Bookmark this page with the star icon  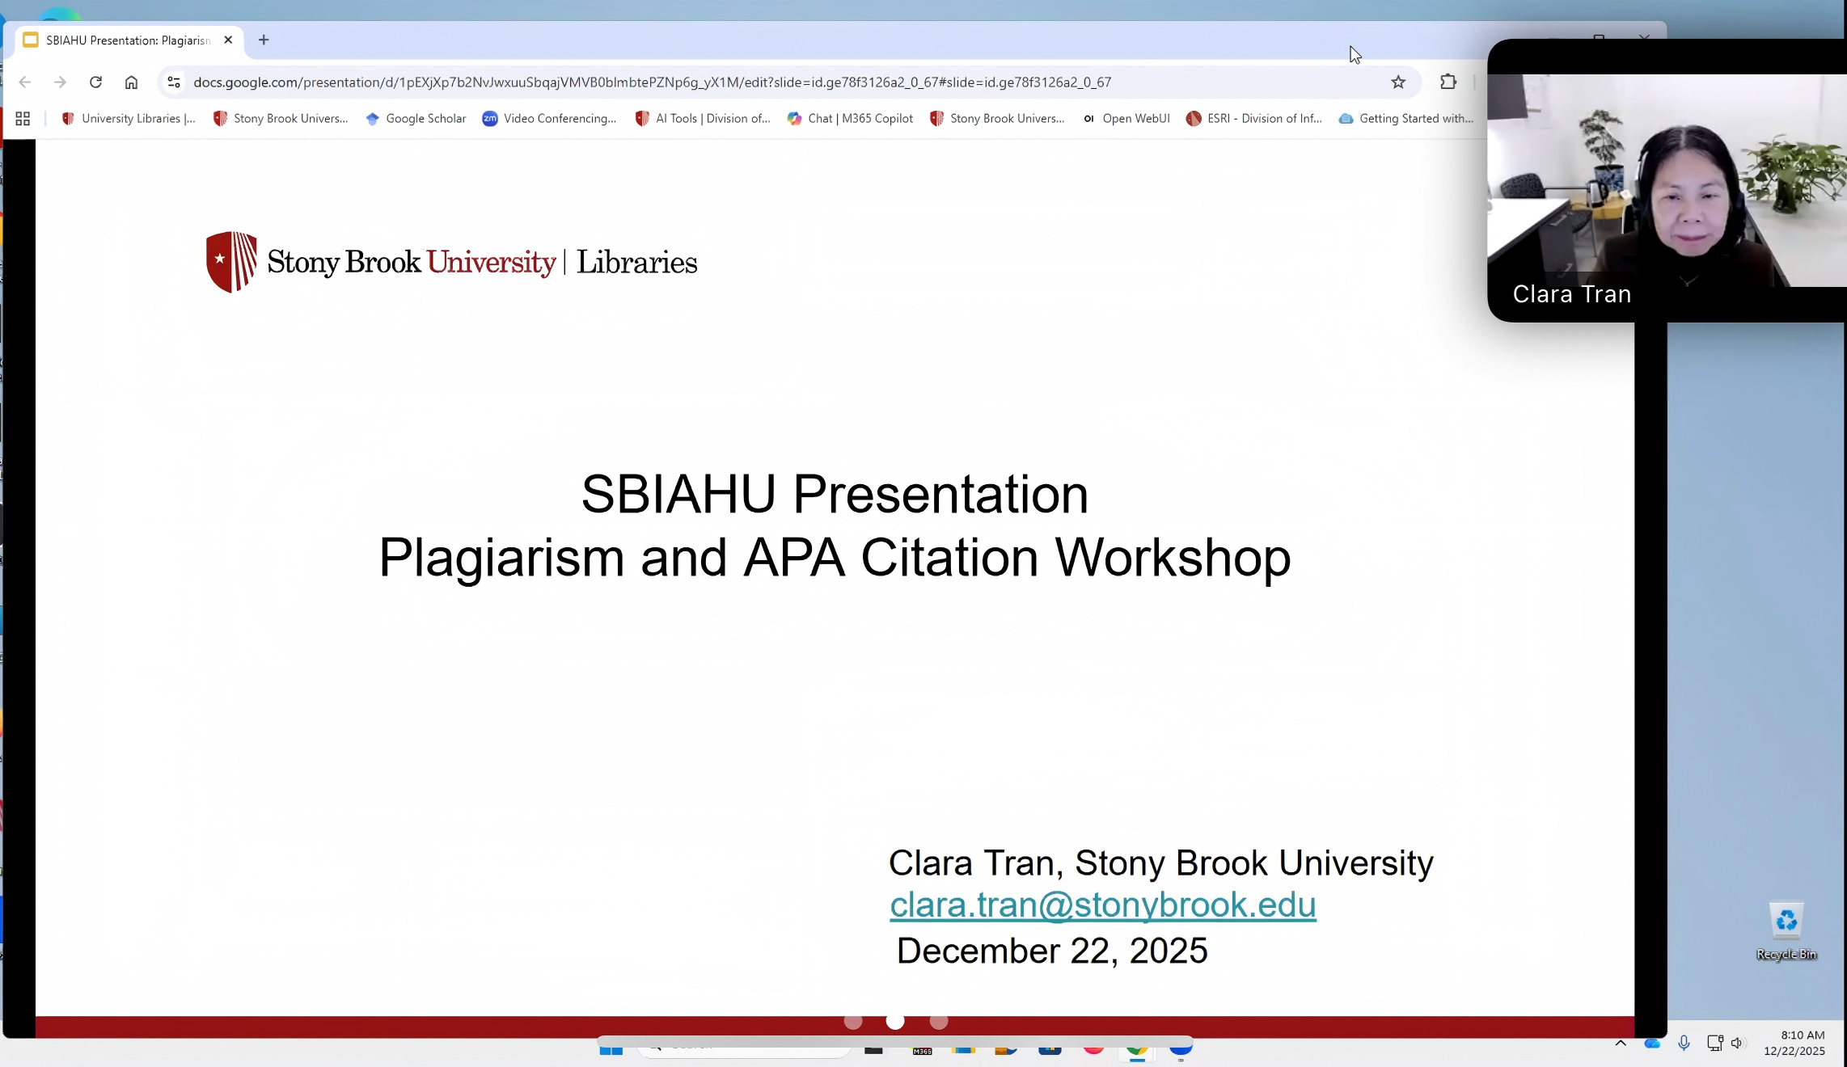coord(1399,82)
